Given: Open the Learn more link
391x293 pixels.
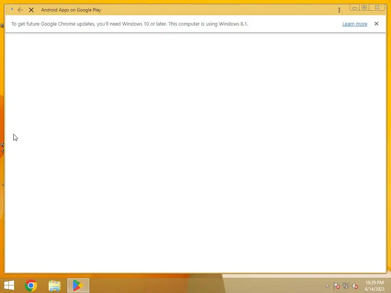Looking at the screenshot, I should [x=355, y=24].
